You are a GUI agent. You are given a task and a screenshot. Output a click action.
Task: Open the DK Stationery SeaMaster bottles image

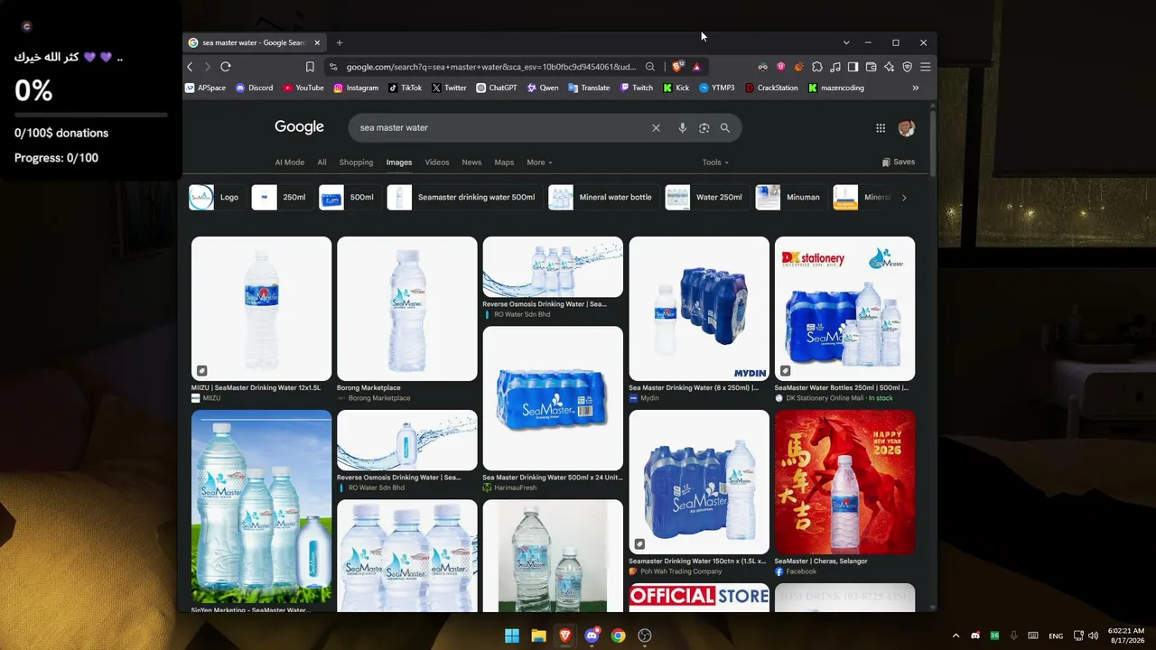pyautogui.click(x=844, y=308)
